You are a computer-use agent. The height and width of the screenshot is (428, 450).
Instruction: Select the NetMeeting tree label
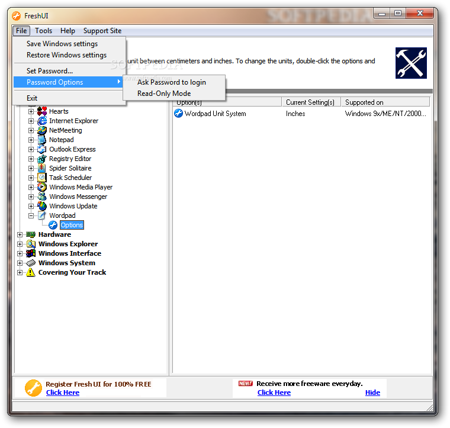[66, 130]
